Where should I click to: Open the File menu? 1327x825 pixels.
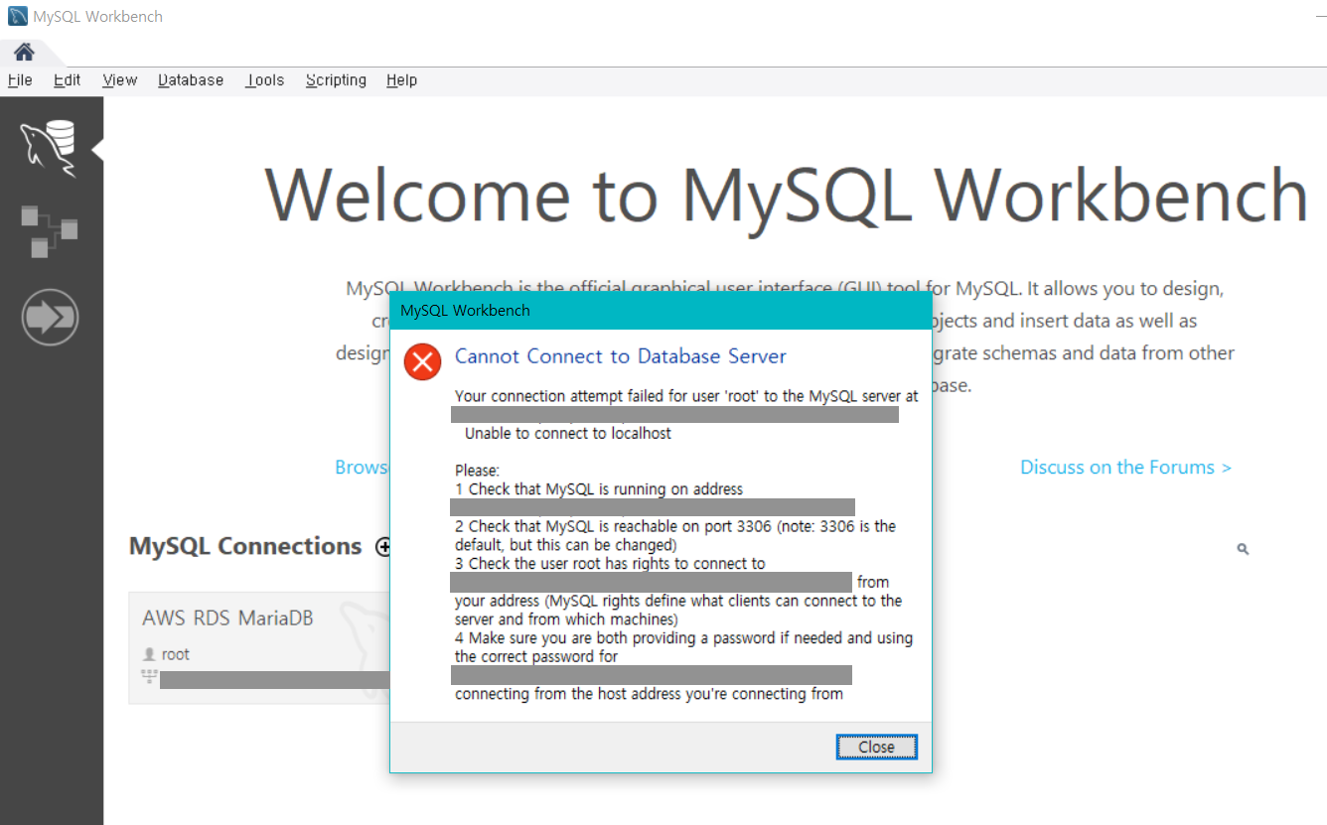[x=19, y=80]
